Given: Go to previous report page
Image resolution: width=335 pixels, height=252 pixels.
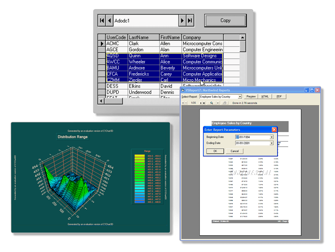Looking at the screenshot, I should point(186,103).
